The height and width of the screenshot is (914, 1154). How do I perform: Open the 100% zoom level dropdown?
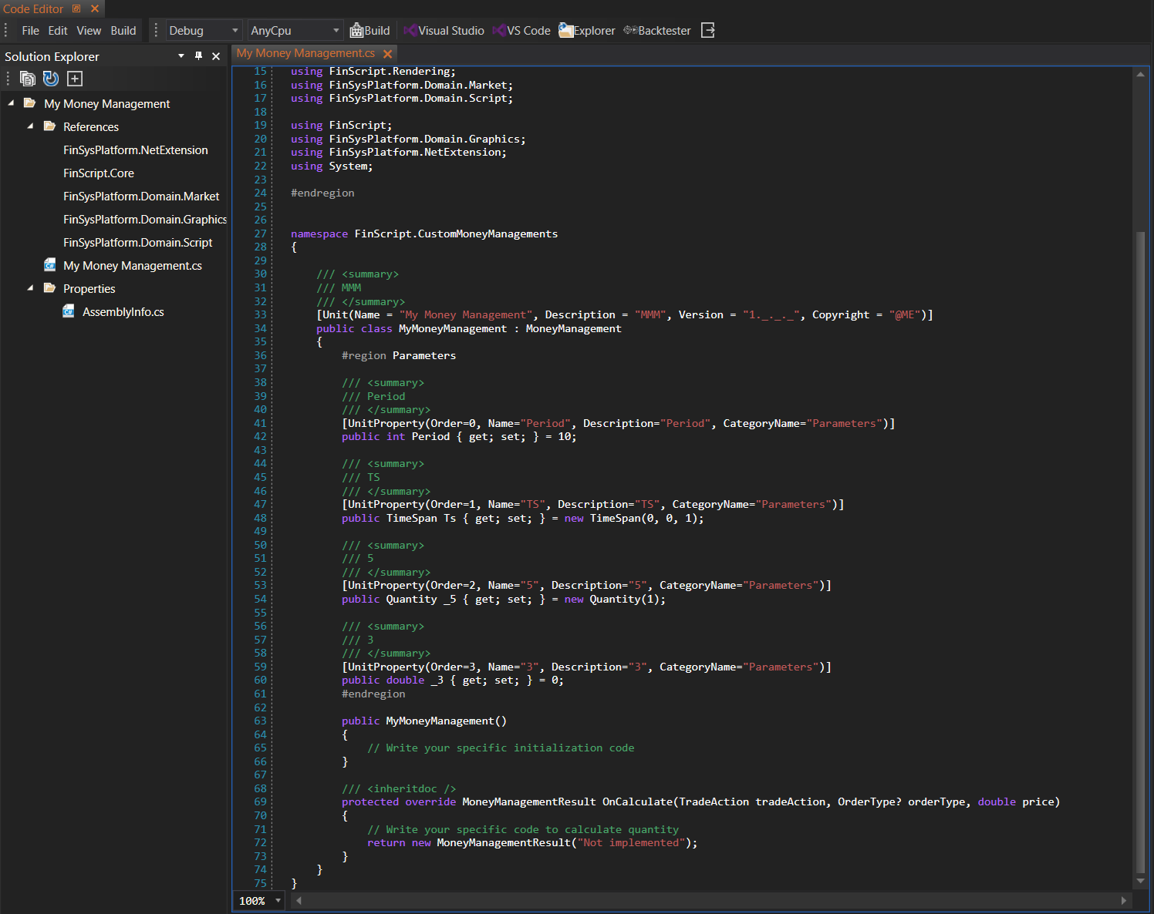pyautogui.click(x=259, y=900)
